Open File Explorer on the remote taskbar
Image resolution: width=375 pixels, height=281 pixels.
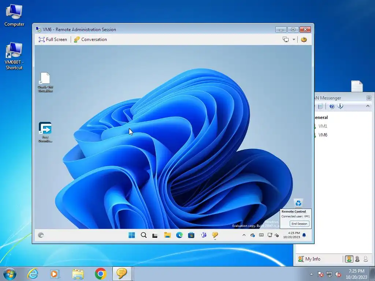(167, 235)
